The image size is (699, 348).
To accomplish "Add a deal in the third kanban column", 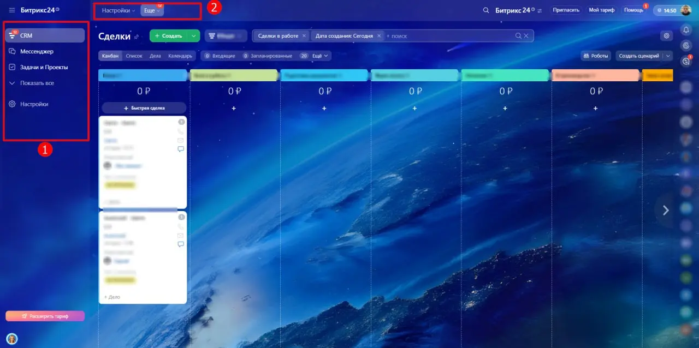I will (324, 109).
